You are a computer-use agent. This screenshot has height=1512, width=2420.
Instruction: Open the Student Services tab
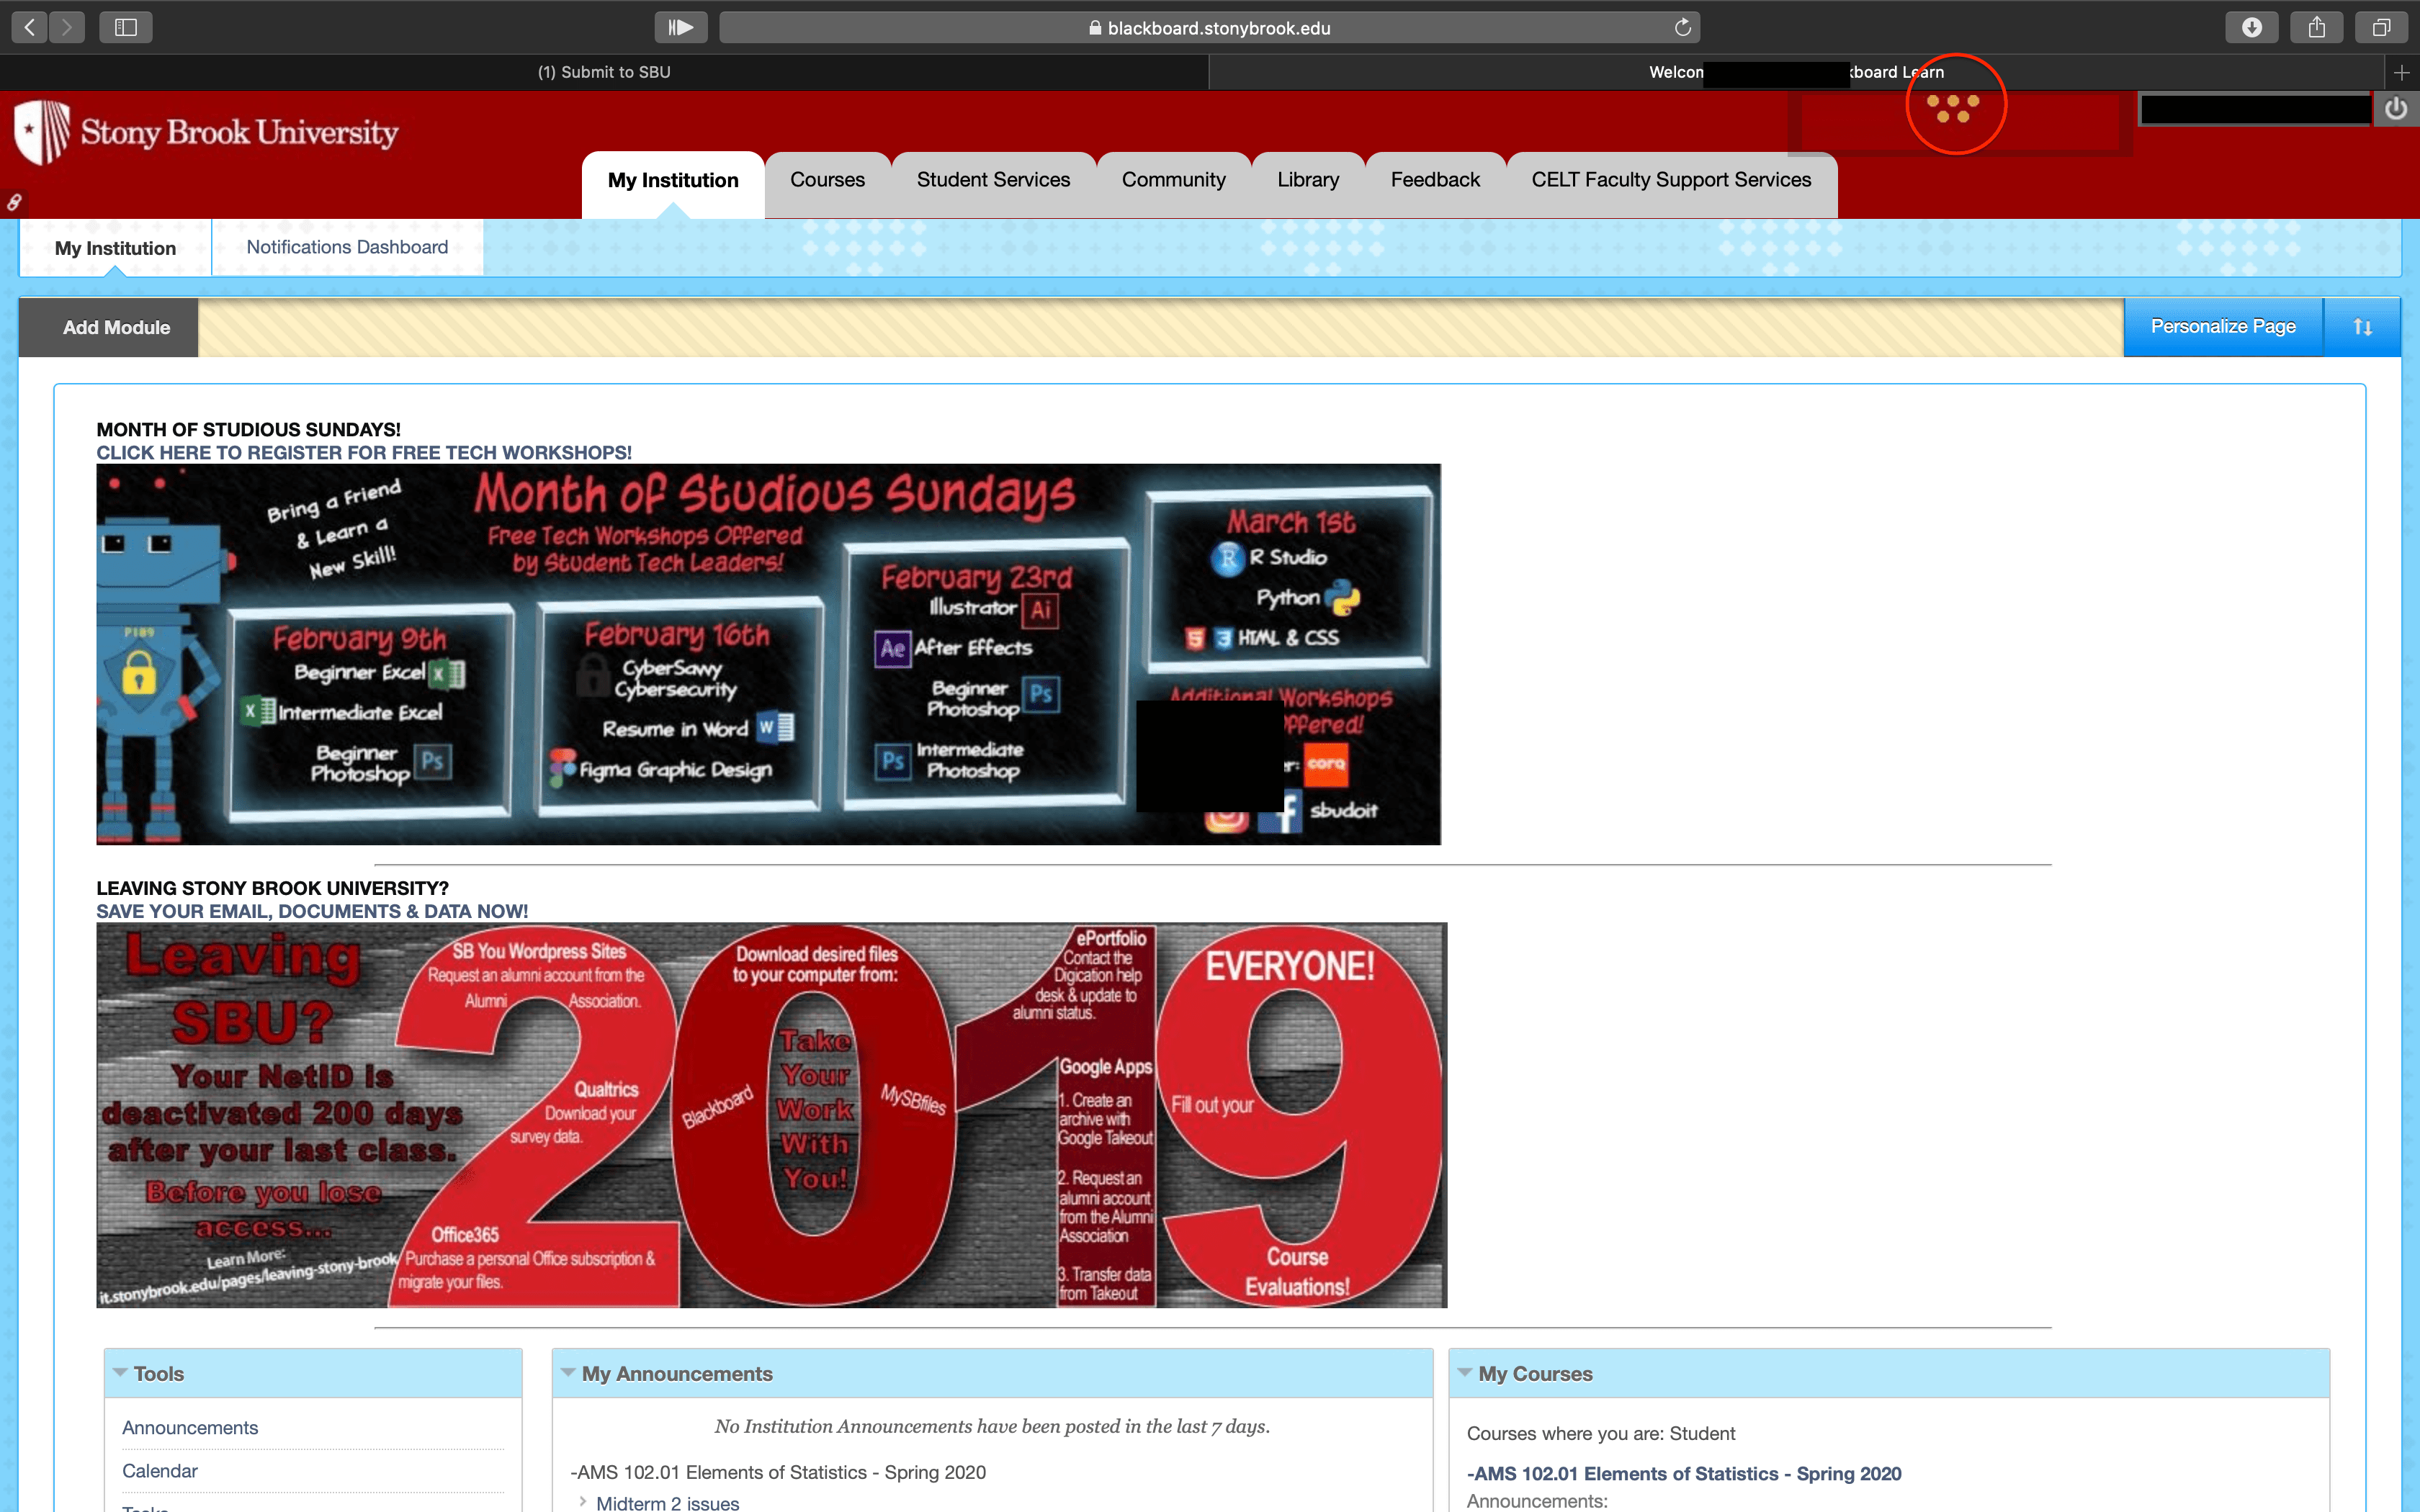pos(993,180)
